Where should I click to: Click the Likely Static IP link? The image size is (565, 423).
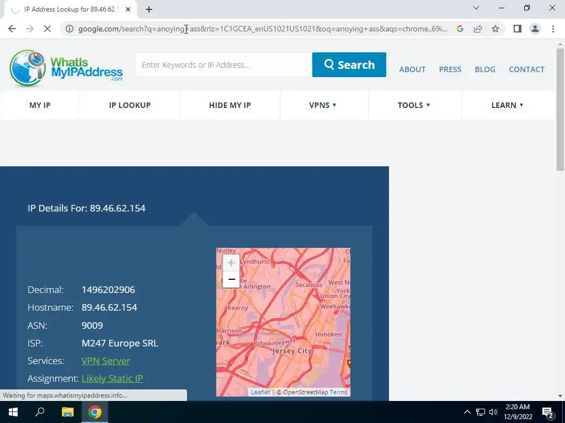pos(112,378)
